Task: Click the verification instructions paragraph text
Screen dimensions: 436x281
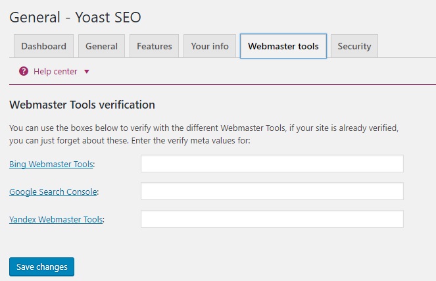Action: (x=204, y=133)
